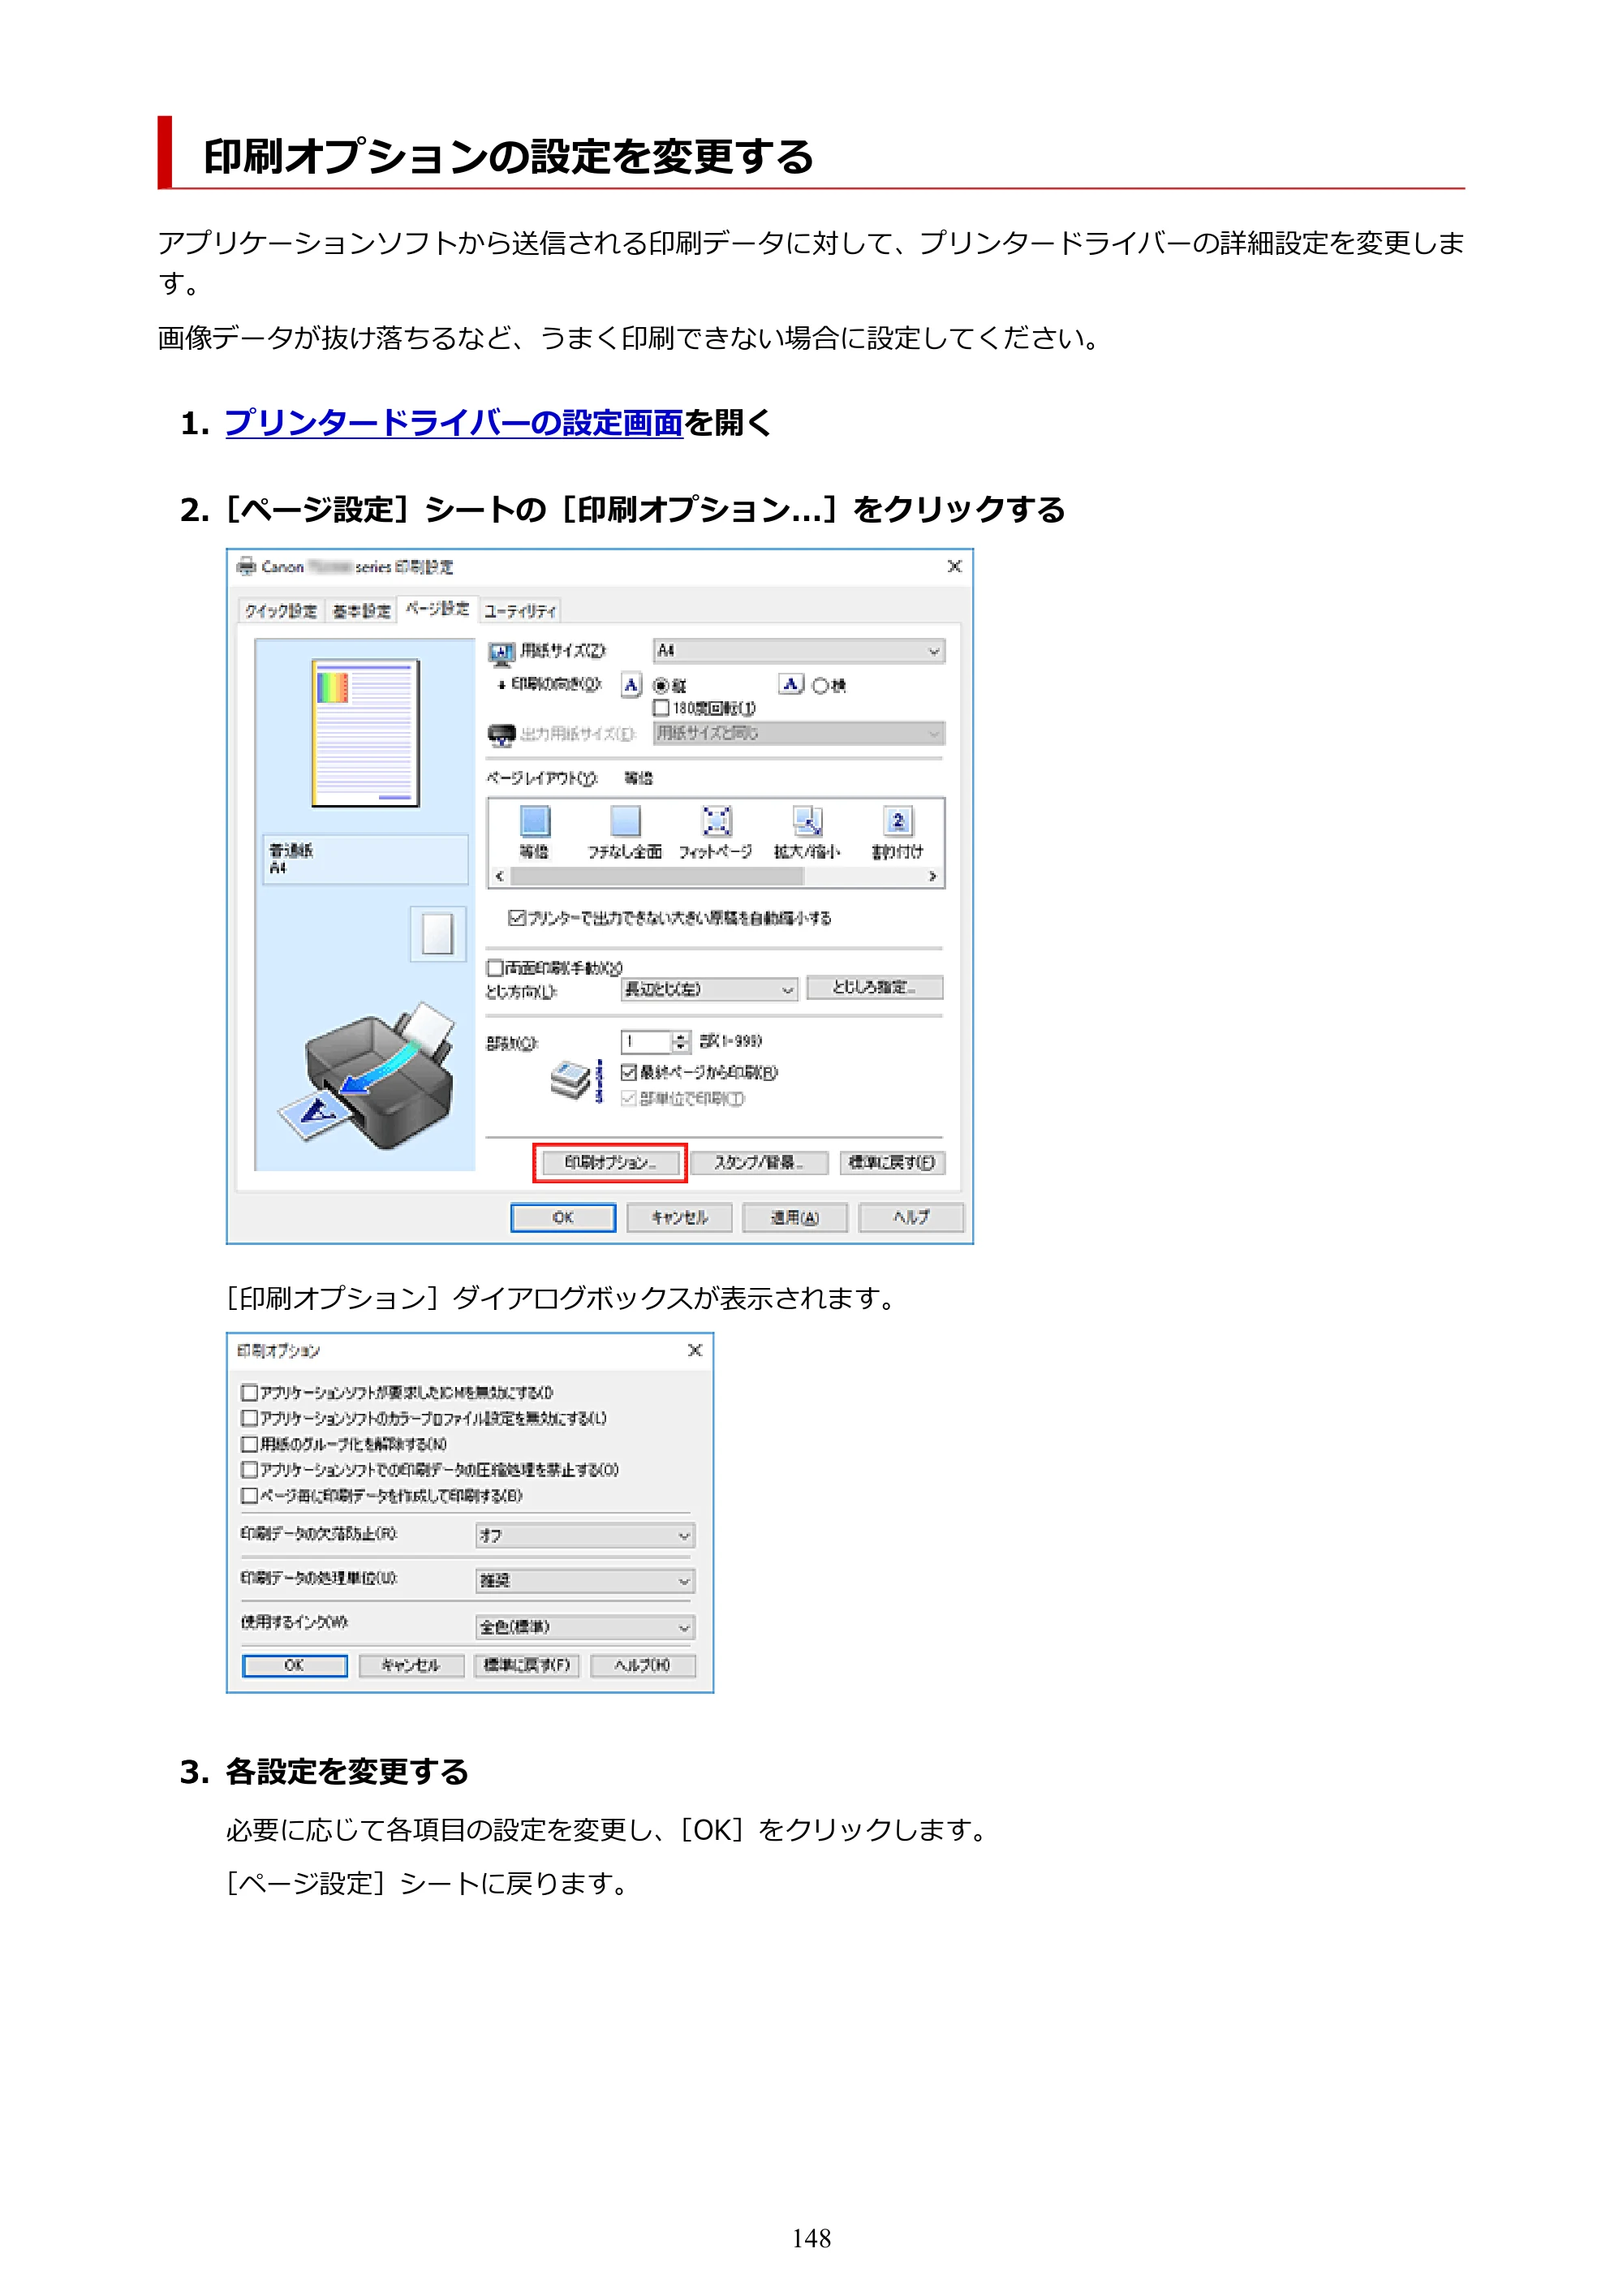Open the 印刷データの欠落防止 オフ dropdown

[x=584, y=1535]
